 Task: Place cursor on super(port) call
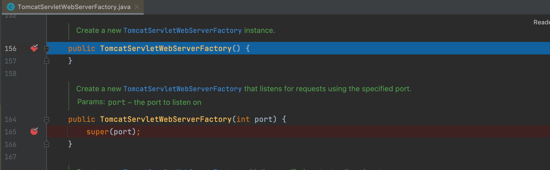[x=113, y=132]
